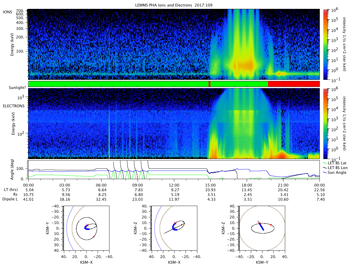Click the Dipole L value 41.01

(28, 199)
